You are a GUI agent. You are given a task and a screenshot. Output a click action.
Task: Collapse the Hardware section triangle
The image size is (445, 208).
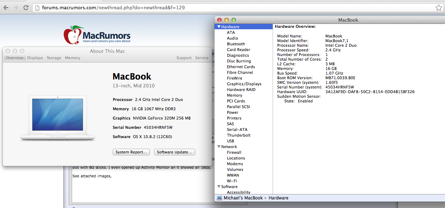coord(219,27)
